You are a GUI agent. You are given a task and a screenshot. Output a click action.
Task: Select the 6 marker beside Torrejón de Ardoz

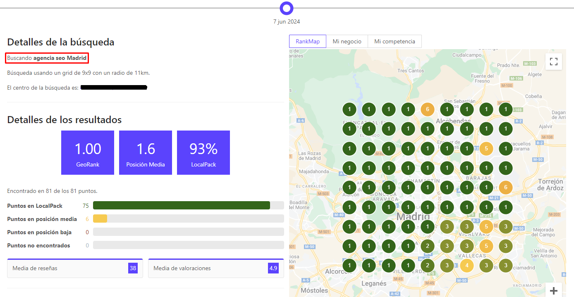coord(506,188)
